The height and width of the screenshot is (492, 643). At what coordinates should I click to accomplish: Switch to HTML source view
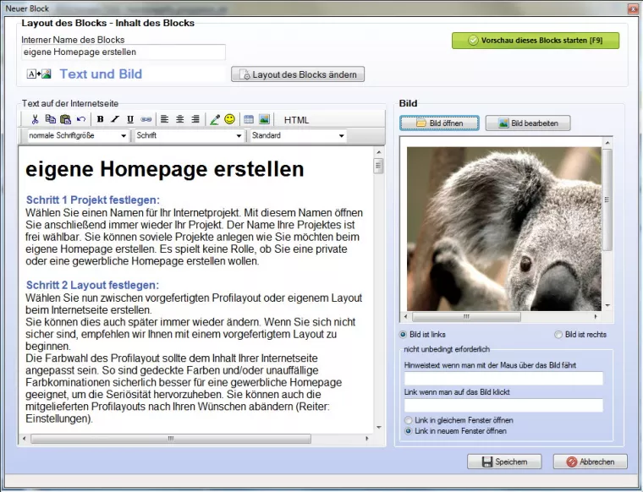pos(296,120)
